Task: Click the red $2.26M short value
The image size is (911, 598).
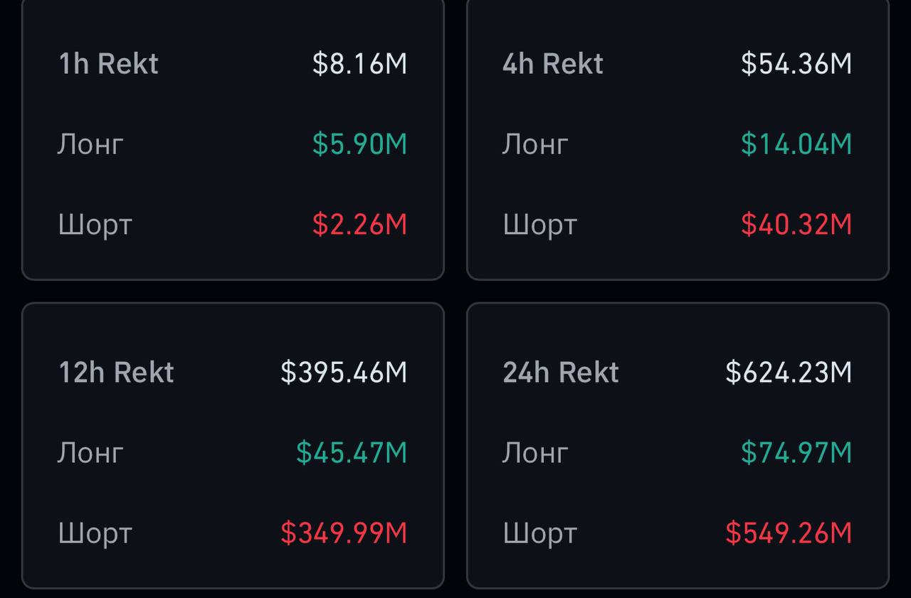Action: pos(360,225)
